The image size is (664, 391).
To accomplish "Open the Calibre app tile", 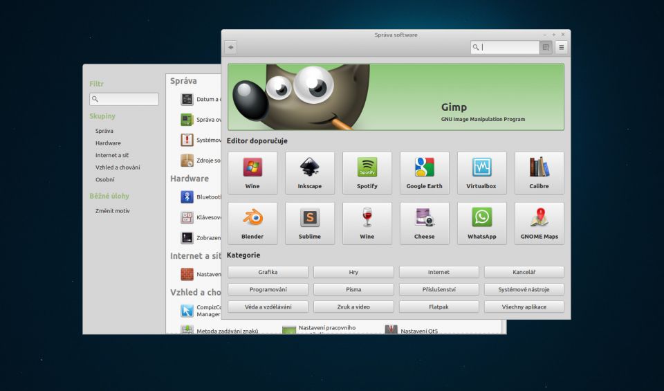I will pos(539,173).
